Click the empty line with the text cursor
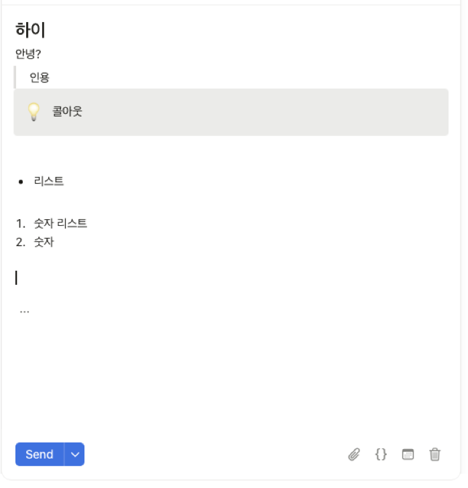Image resolution: width=468 pixels, height=488 pixels. point(231,278)
